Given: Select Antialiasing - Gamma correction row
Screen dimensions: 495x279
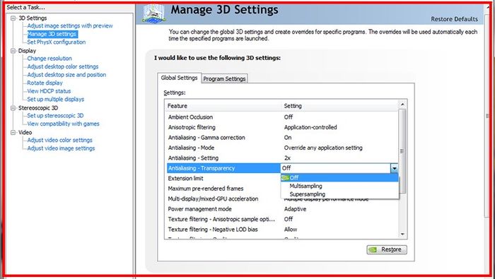Looking at the screenshot, I should (x=282, y=138).
